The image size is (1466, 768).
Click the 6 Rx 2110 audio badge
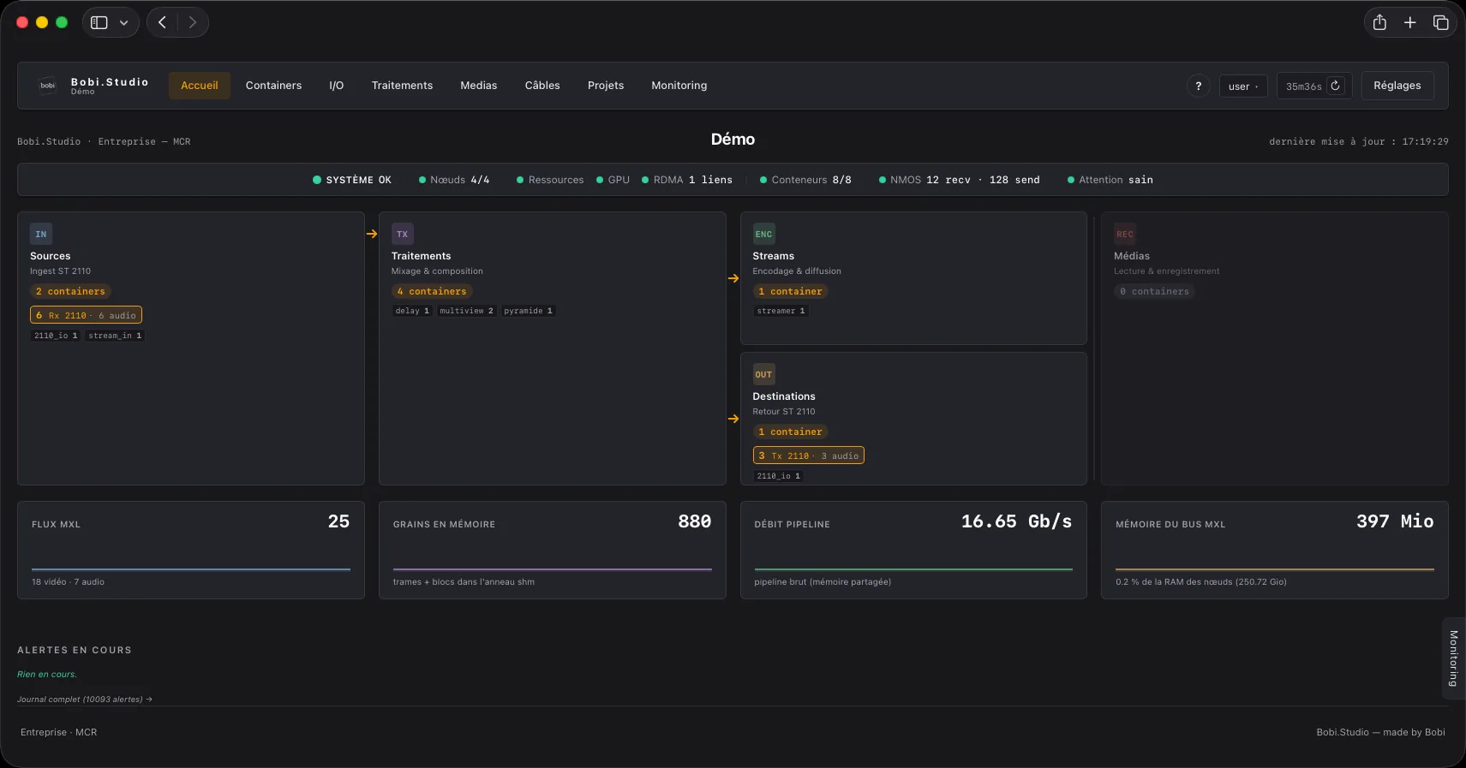(86, 315)
